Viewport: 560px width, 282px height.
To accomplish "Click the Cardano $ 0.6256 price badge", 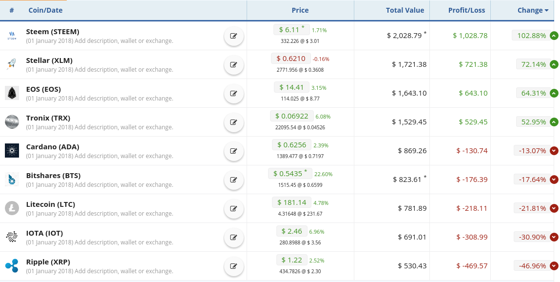I will point(291,145).
